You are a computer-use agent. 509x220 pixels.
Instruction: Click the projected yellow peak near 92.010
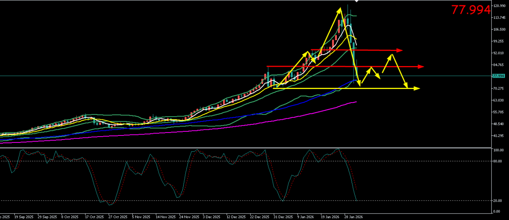[392, 54]
